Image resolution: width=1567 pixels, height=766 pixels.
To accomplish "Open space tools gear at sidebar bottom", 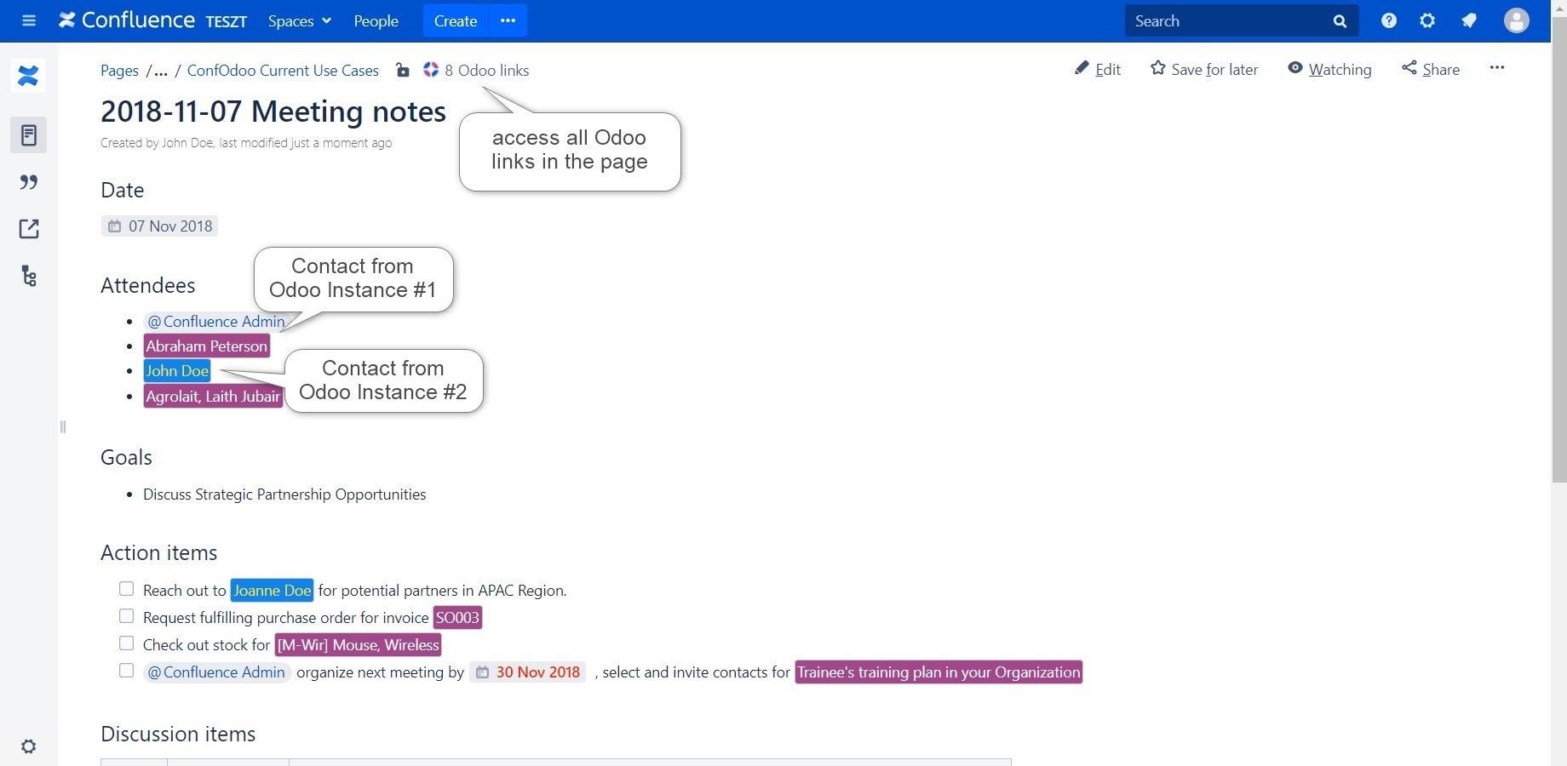I will [28, 746].
